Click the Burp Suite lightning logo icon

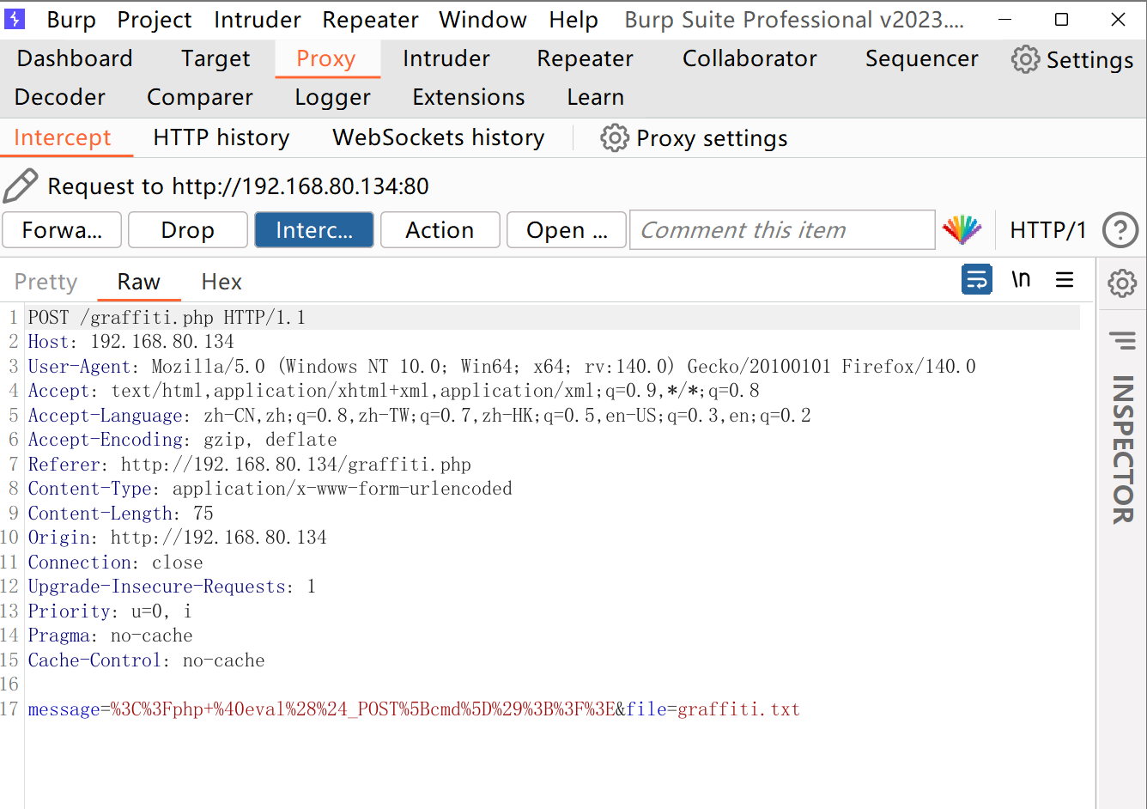15,19
